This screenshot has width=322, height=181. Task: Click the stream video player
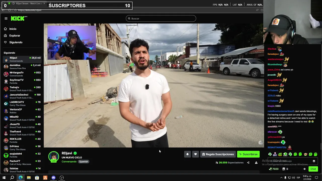pos(153,85)
